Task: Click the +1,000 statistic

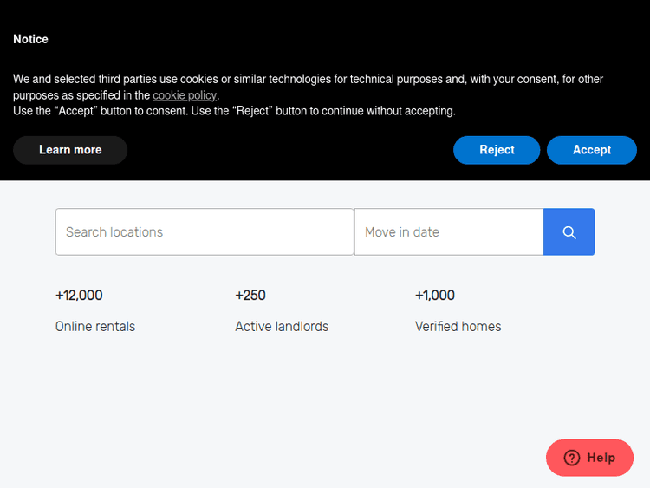Action: pyautogui.click(x=435, y=296)
